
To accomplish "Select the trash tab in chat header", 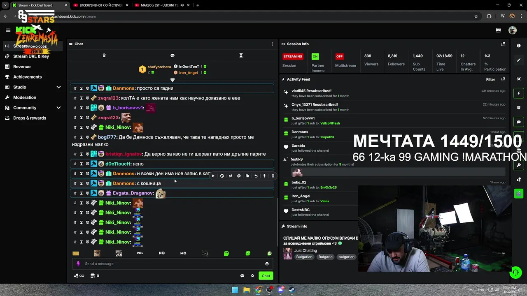I will pyautogui.click(x=104, y=55).
